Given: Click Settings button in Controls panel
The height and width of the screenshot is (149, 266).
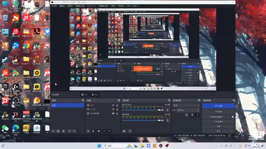Looking at the screenshot, I should 218,126.
